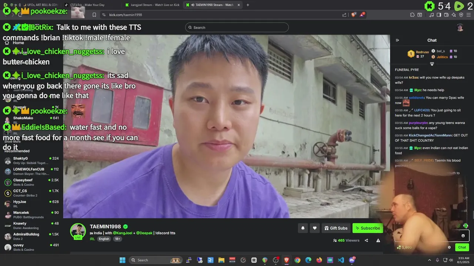
Task: Open Firefox from the taskbar
Action: (319, 260)
